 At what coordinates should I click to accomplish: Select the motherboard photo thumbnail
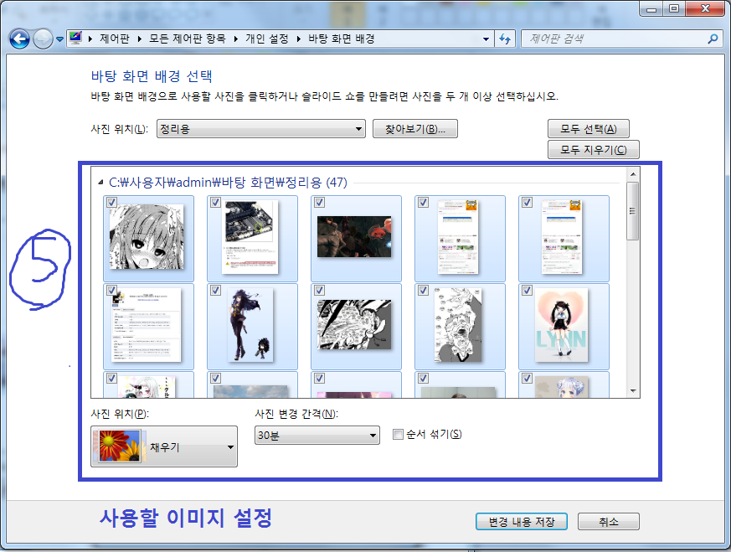click(x=251, y=238)
